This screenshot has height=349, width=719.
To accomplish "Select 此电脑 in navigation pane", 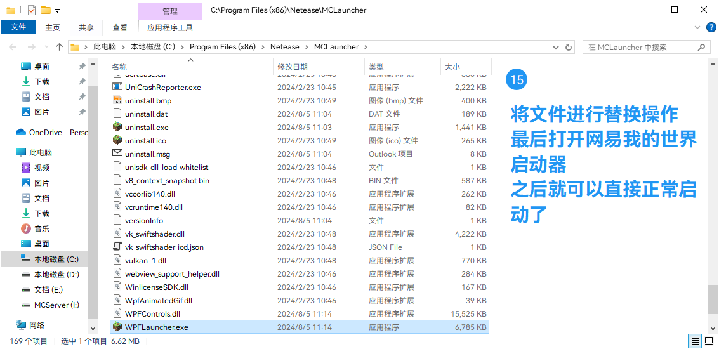I will point(44,152).
